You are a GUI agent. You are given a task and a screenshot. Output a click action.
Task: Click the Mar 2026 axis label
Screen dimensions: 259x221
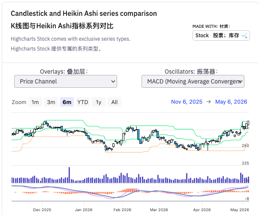159,210
